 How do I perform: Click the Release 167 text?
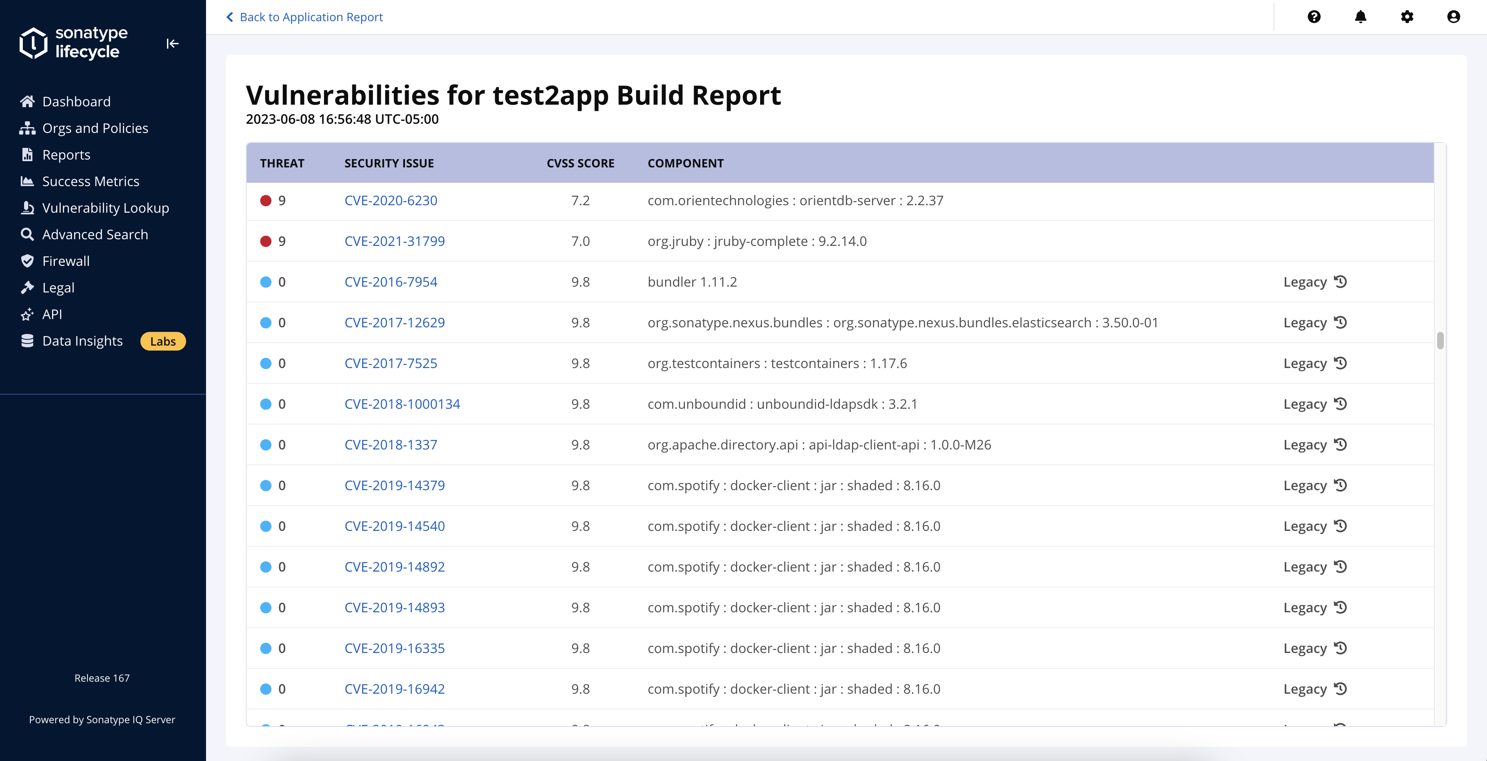(x=102, y=678)
